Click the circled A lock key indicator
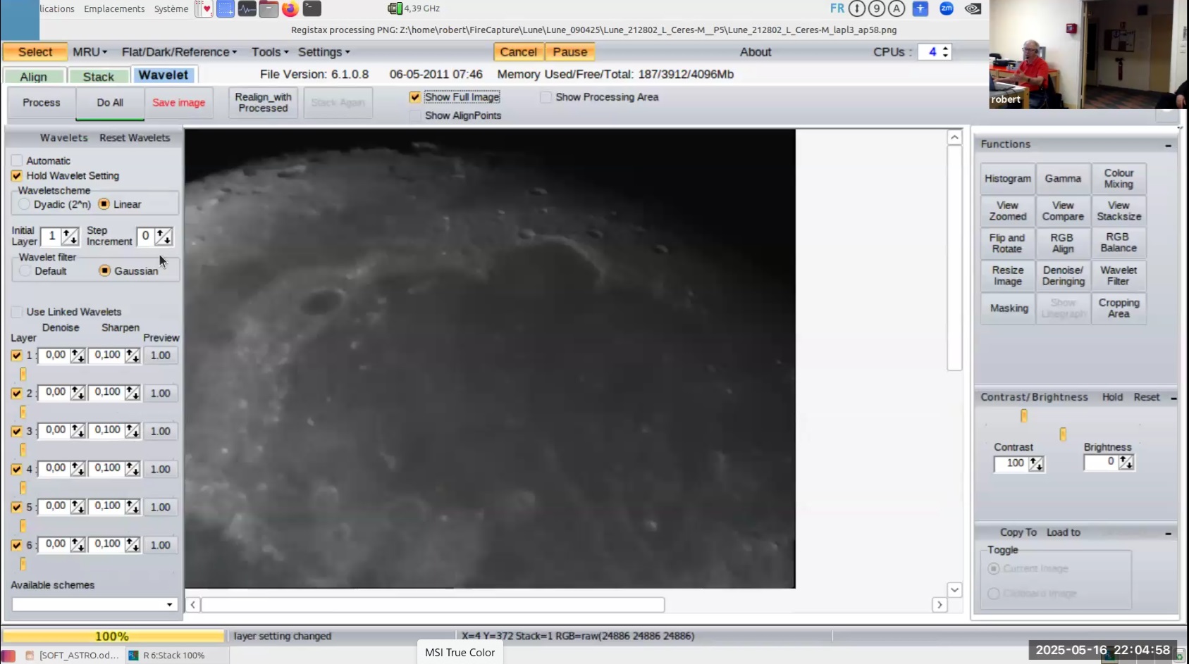This screenshot has width=1189, height=664. [896, 8]
